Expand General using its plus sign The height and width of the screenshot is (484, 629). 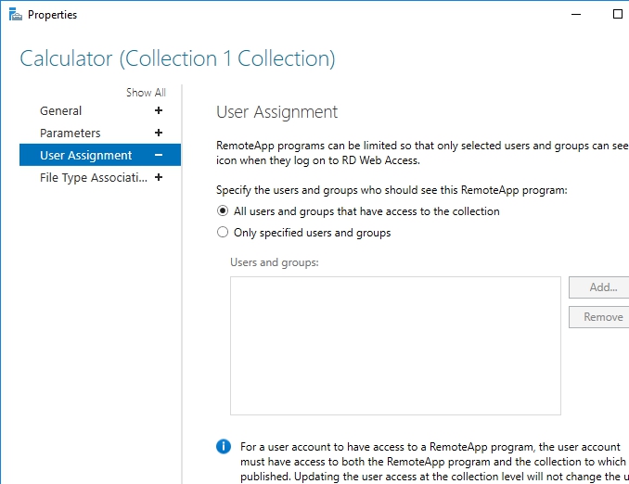click(x=159, y=111)
